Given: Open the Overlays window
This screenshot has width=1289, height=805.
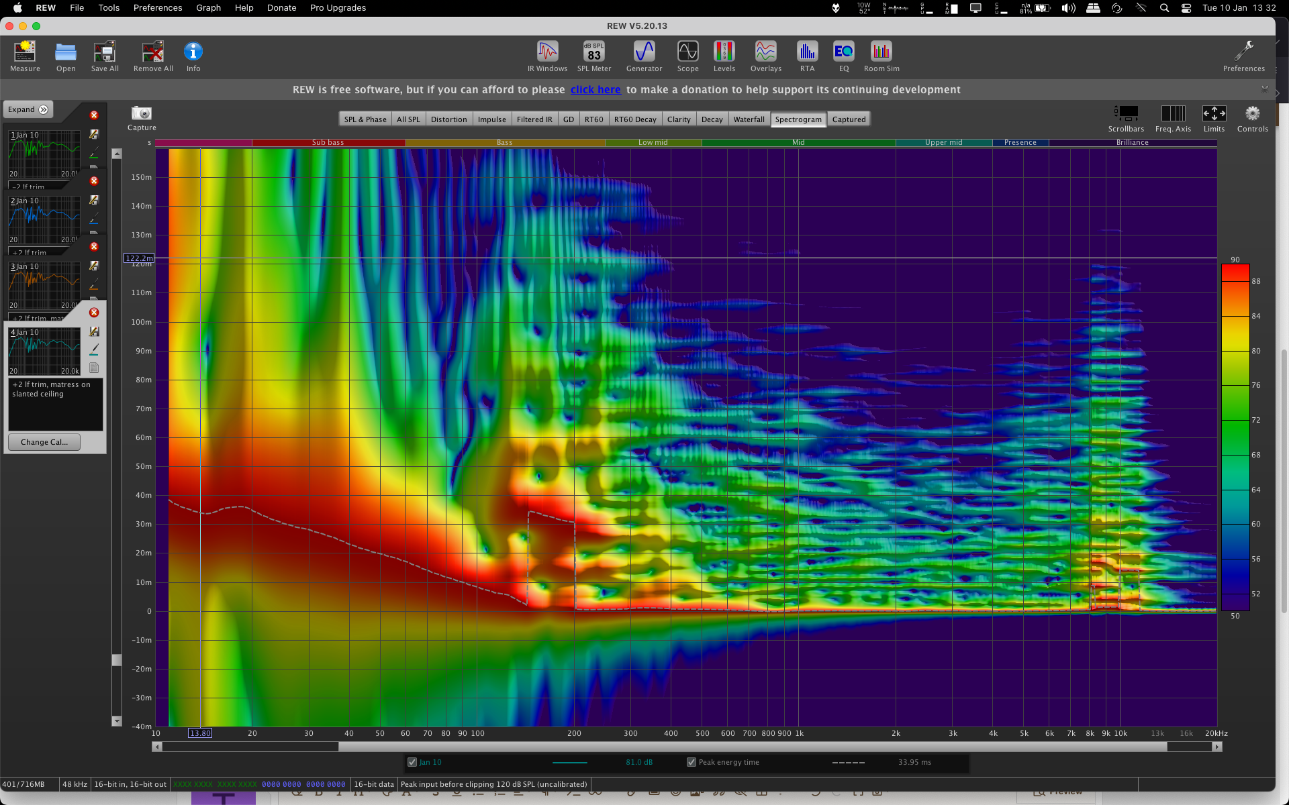Looking at the screenshot, I should click(x=765, y=56).
